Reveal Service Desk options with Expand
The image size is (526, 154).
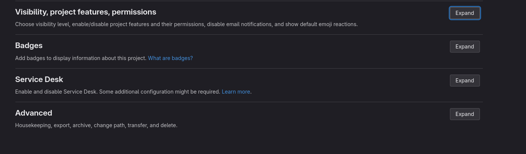pyautogui.click(x=465, y=81)
